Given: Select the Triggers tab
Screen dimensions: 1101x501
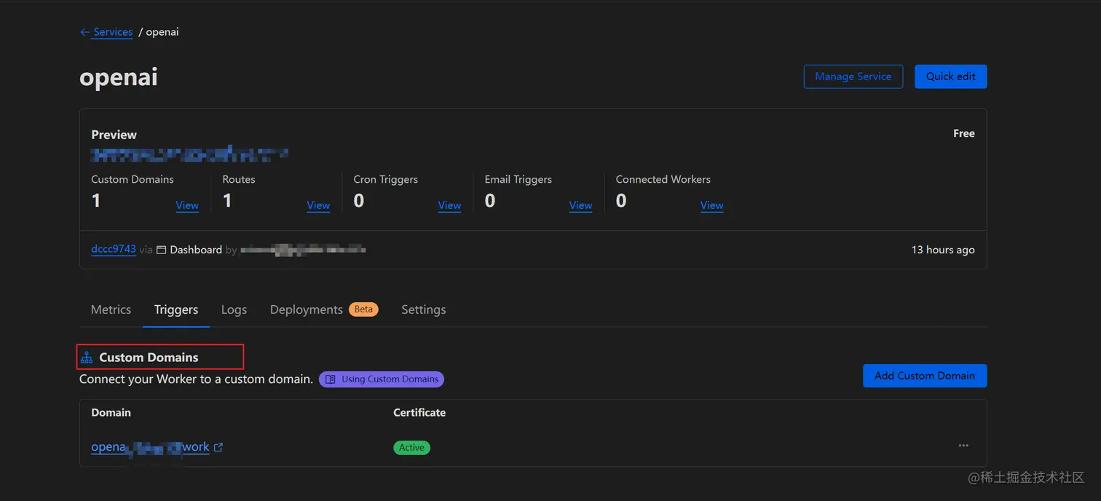Looking at the screenshot, I should pyautogui.click(x=176, y=309).
